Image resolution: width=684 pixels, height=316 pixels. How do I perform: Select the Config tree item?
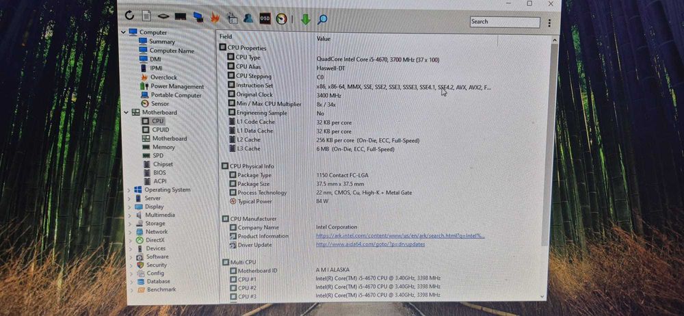click(155, 273)
